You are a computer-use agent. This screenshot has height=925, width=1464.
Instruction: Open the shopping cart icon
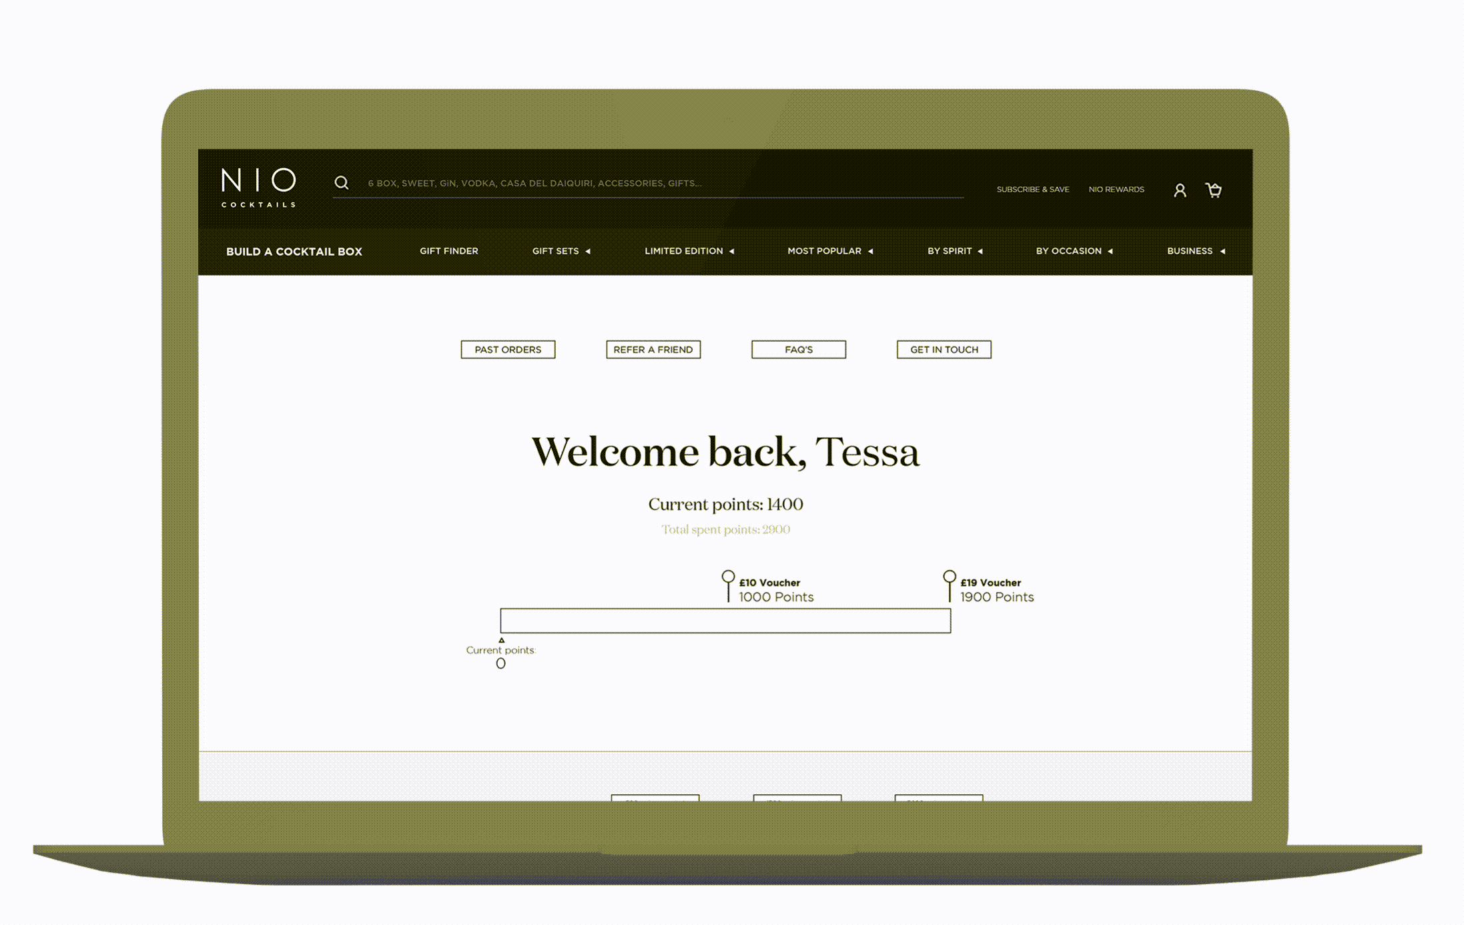pos(1214,190)
